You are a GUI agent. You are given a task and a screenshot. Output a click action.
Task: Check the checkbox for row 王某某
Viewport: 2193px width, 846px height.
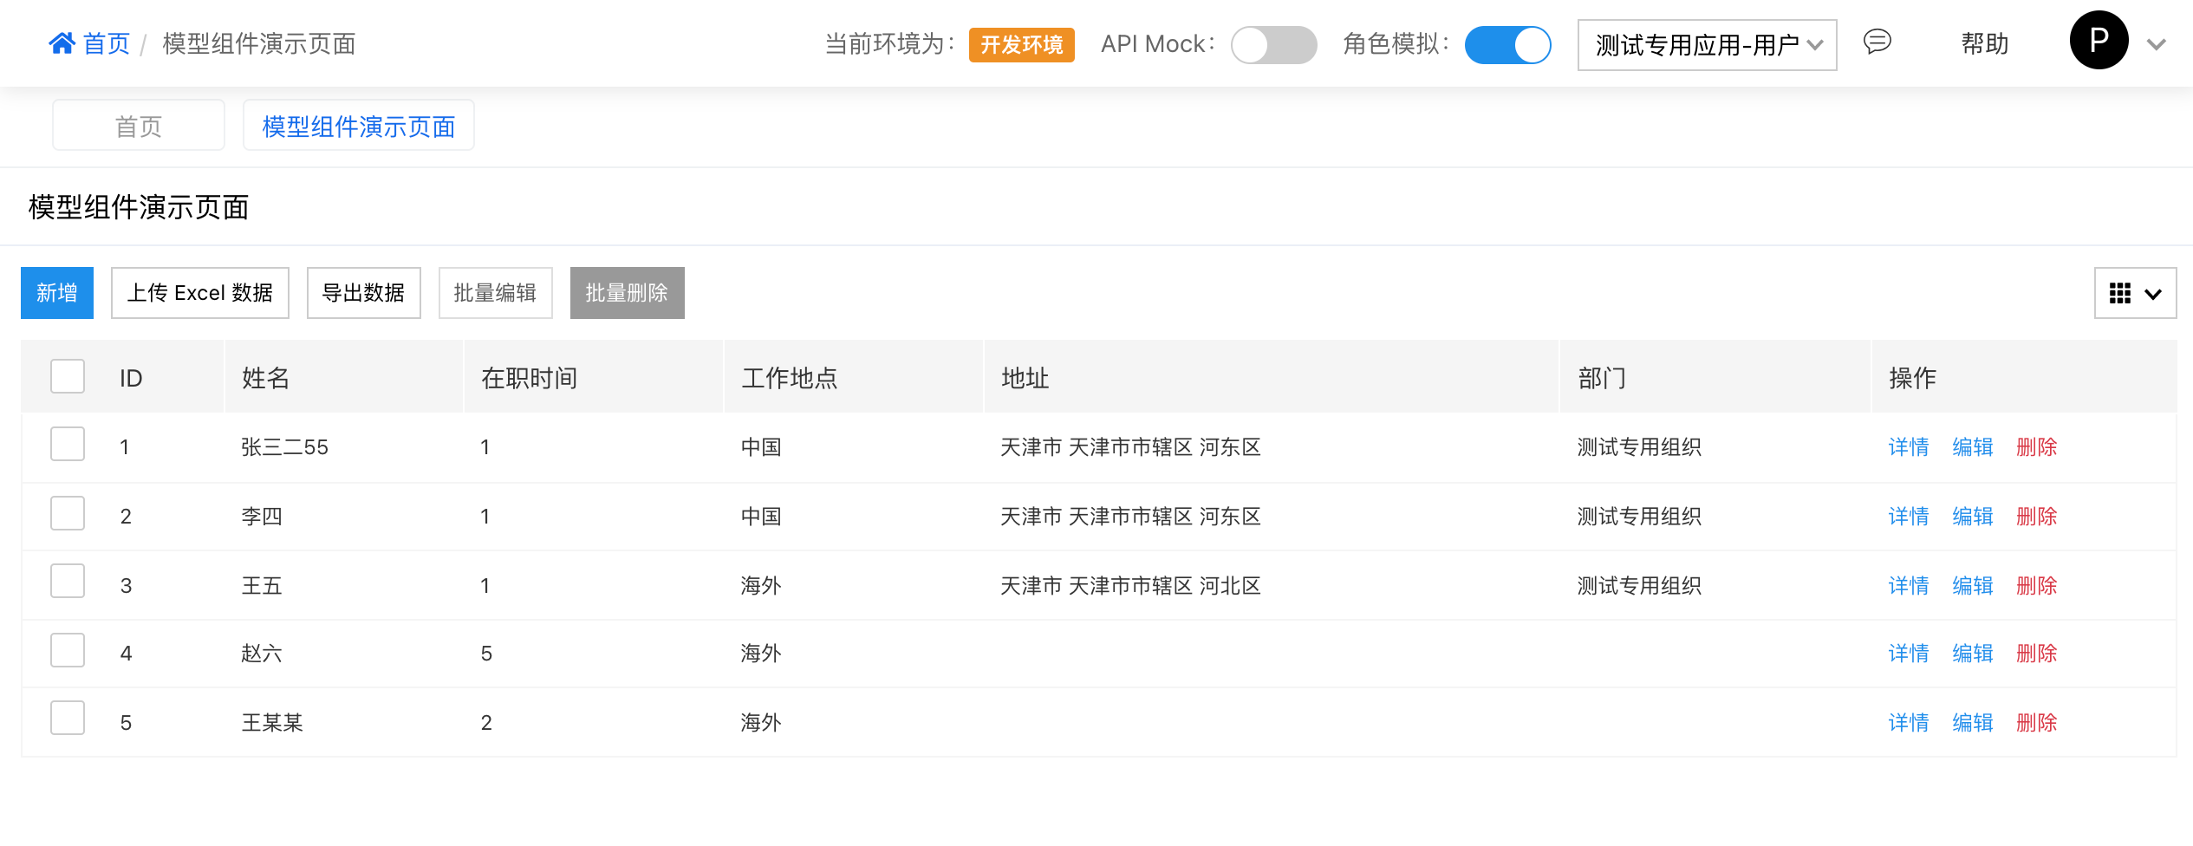(68, 718)
